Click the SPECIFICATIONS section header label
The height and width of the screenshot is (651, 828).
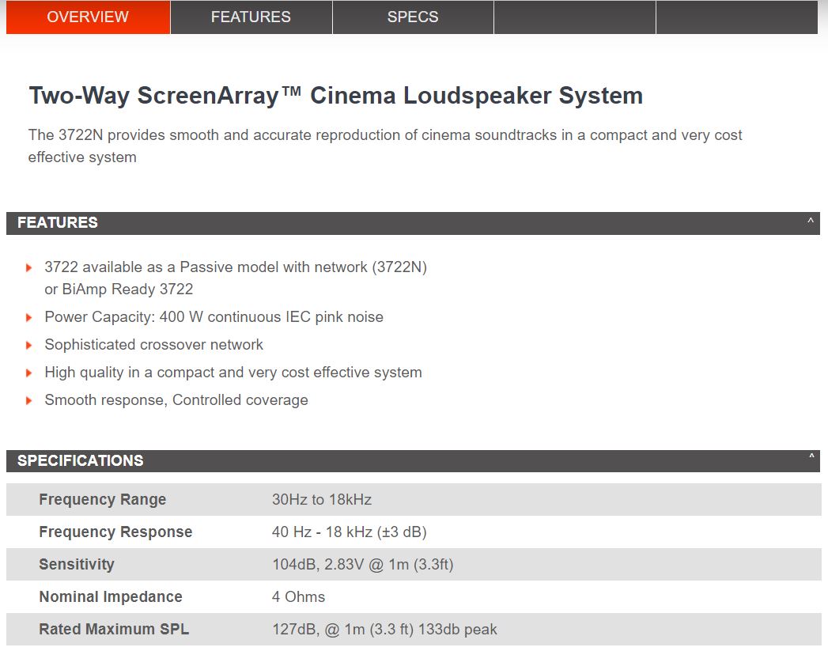[81, 460]
